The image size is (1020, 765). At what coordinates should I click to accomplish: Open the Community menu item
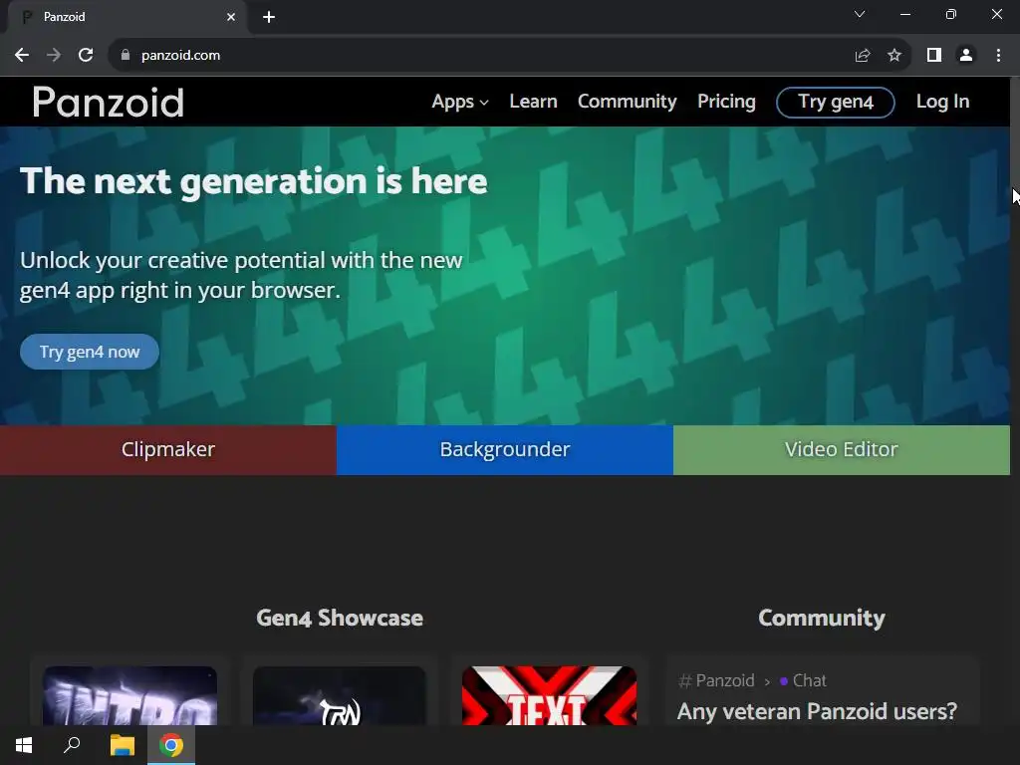628,102
